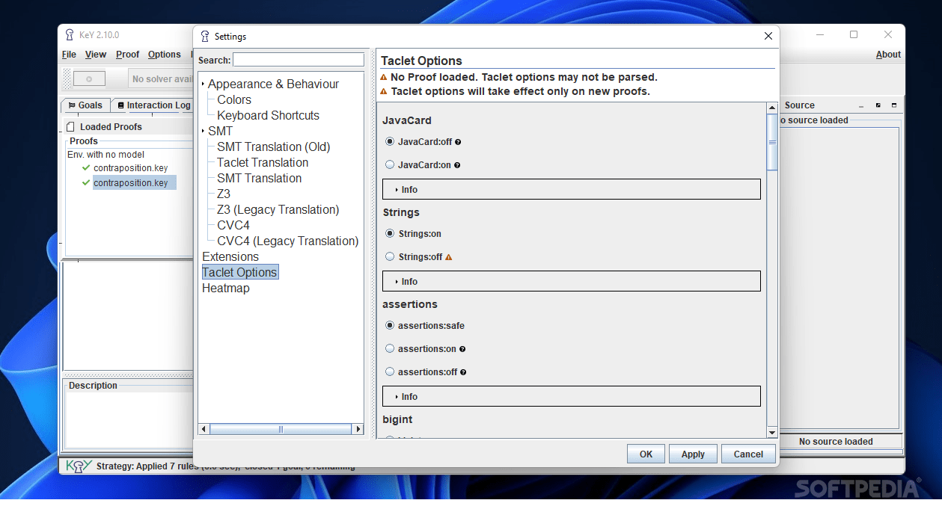Select Taclet Translation in the tree

(x=263, y=163)
